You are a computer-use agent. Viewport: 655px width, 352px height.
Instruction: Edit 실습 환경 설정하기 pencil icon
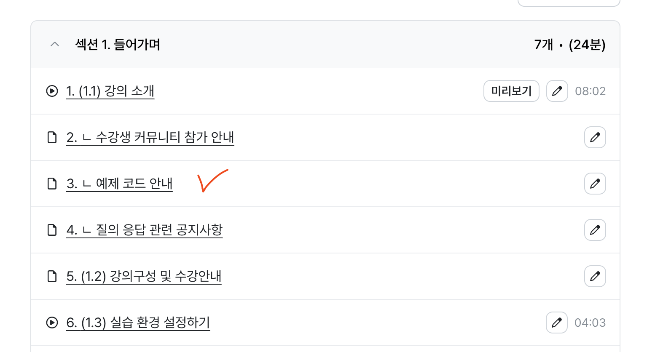coord(556,323)
